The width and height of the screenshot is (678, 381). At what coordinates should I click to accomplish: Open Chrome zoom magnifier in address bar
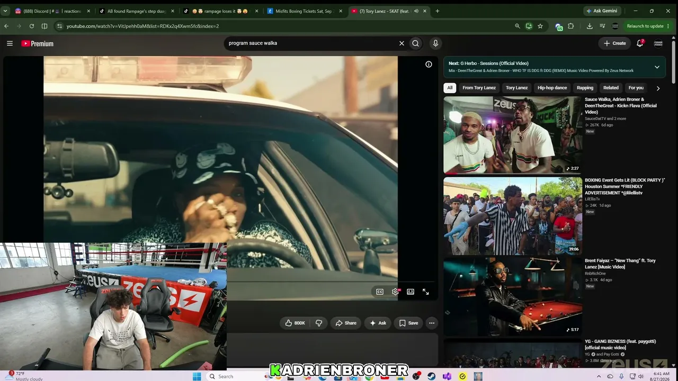click(518, 26)
